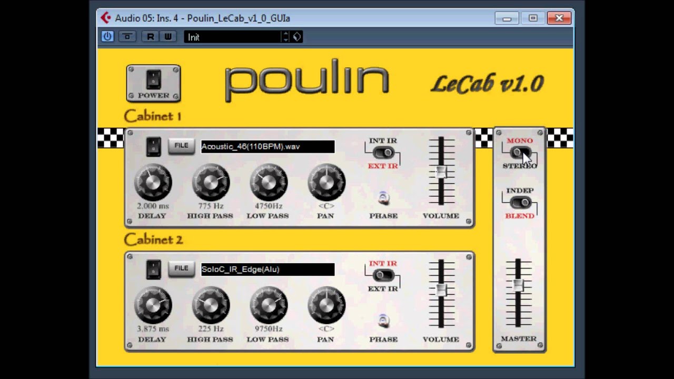The image size is (674, 379).
Task: Enable automation Write (W) button
Action: tap(167, 36)
